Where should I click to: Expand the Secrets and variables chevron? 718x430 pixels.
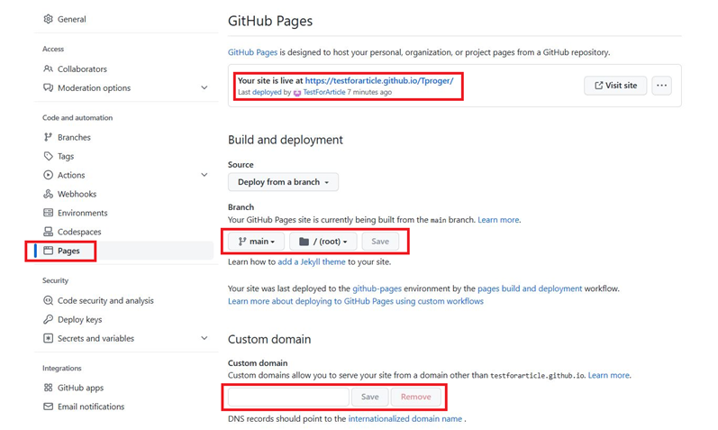pyautogui.click(x=204, y=338)
